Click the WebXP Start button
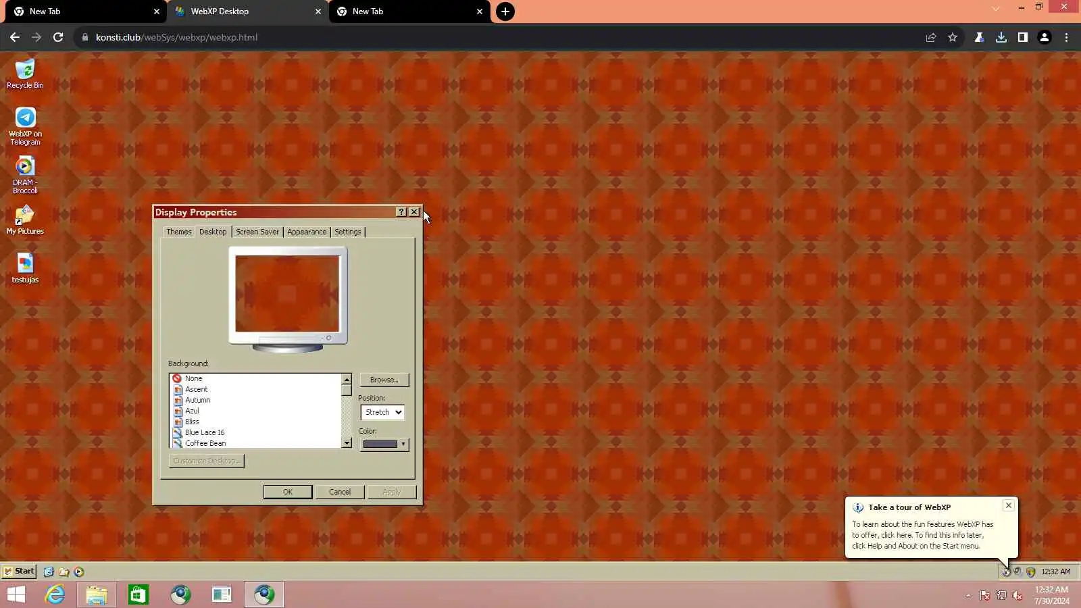This screenshot has width=1081, height=608. 19,572
